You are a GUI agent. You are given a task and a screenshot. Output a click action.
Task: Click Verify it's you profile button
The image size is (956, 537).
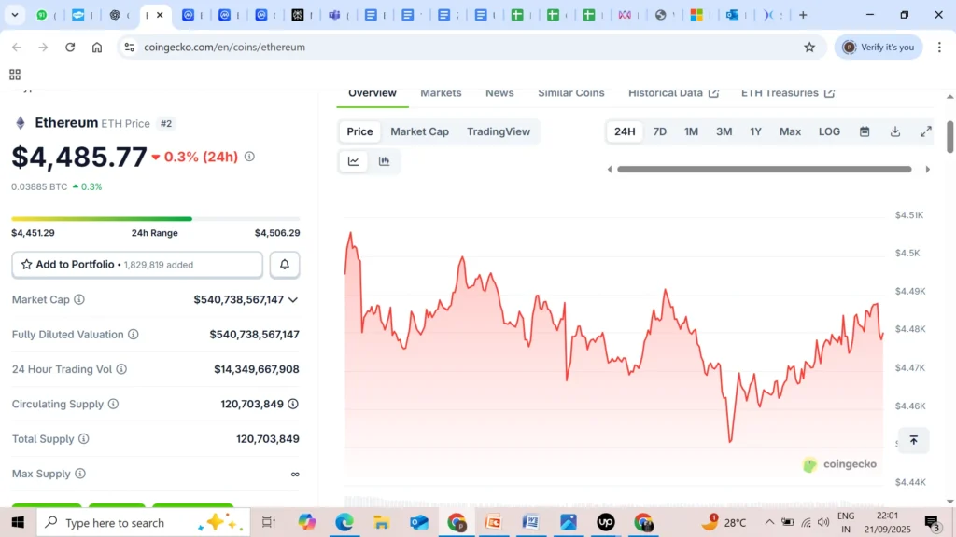[x=878, y=47]
